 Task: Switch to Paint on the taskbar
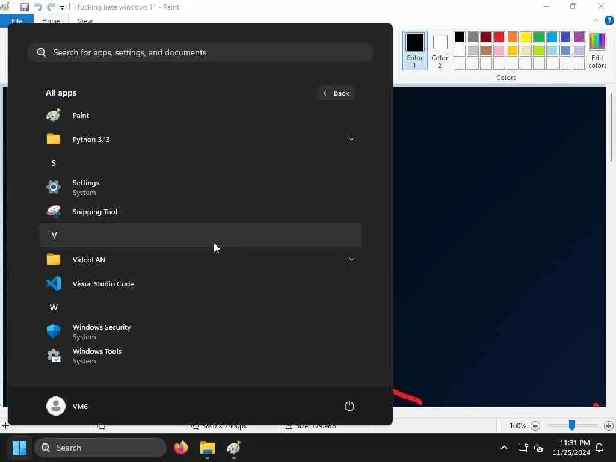tap(234, 448)
